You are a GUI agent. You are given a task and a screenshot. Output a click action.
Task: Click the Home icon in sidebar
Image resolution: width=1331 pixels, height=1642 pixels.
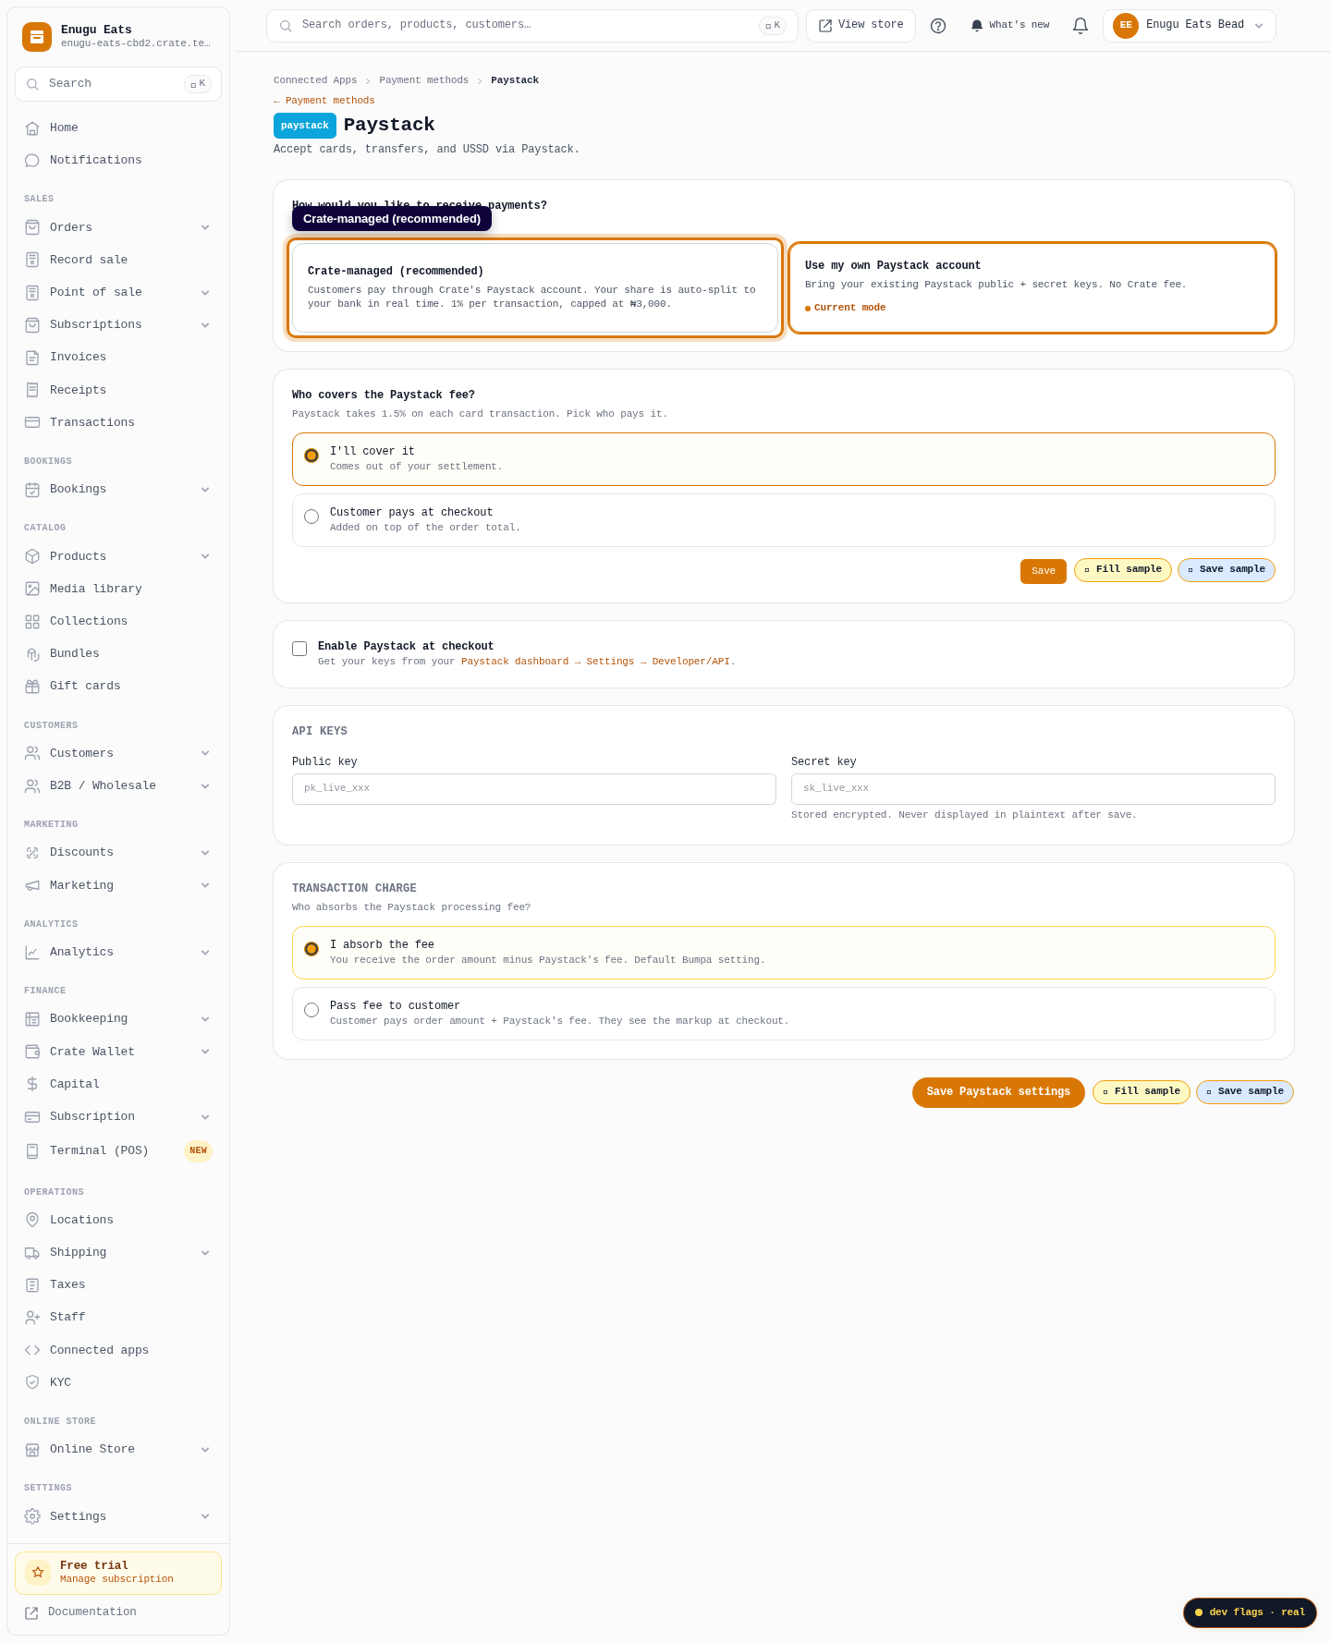32,128
